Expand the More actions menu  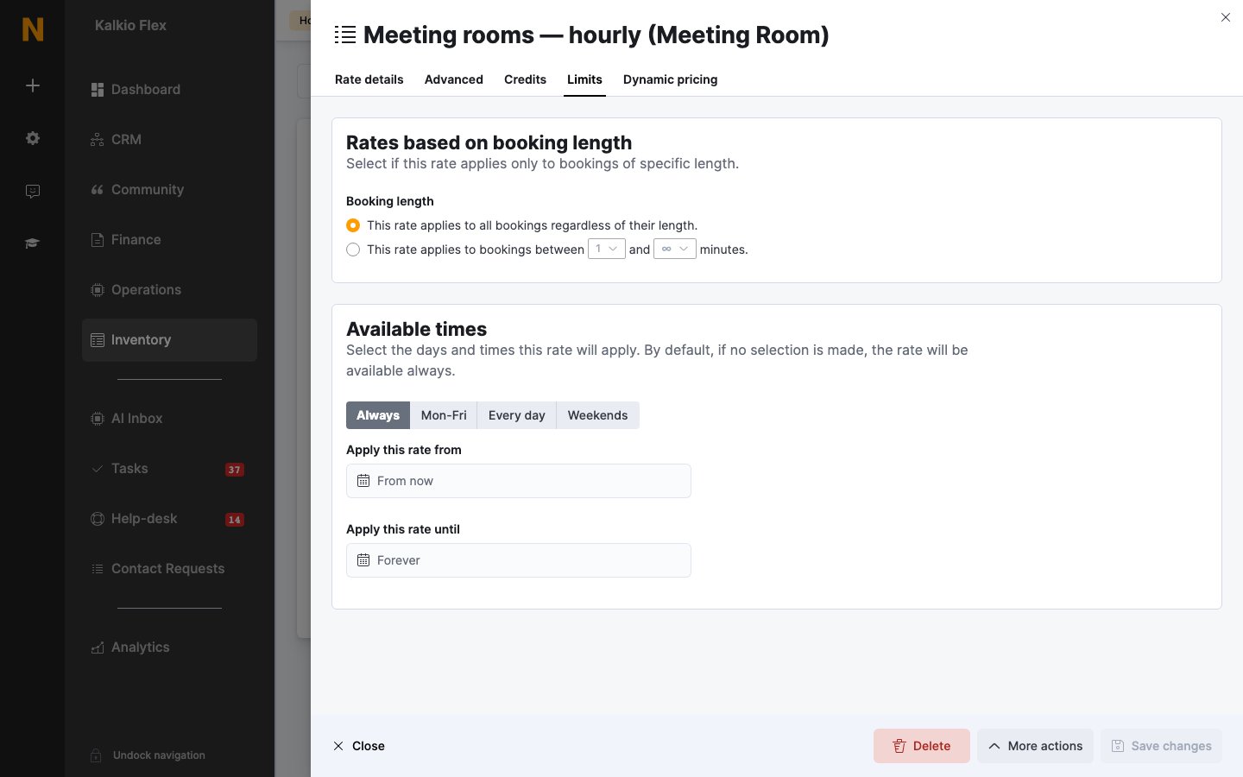point(1035,746)
